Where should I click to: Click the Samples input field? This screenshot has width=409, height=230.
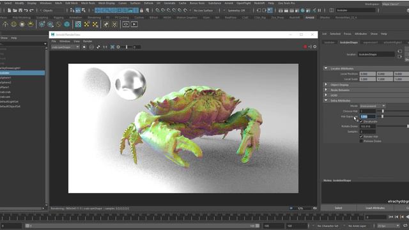[x=367, y=132]
